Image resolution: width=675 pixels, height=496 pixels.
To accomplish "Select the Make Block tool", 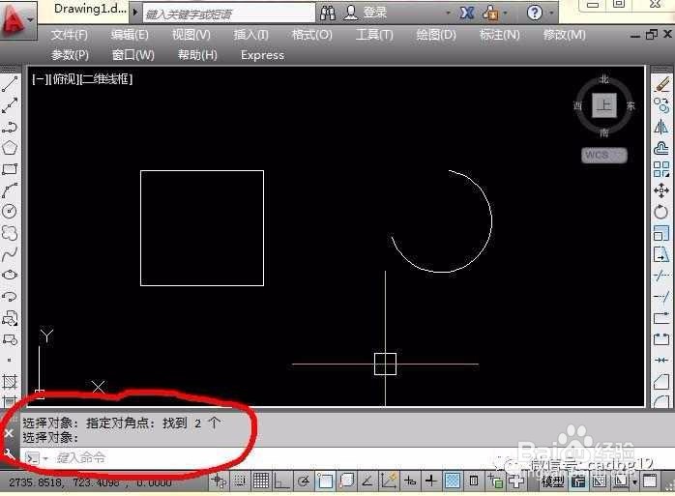I will (x=10, y=339).
